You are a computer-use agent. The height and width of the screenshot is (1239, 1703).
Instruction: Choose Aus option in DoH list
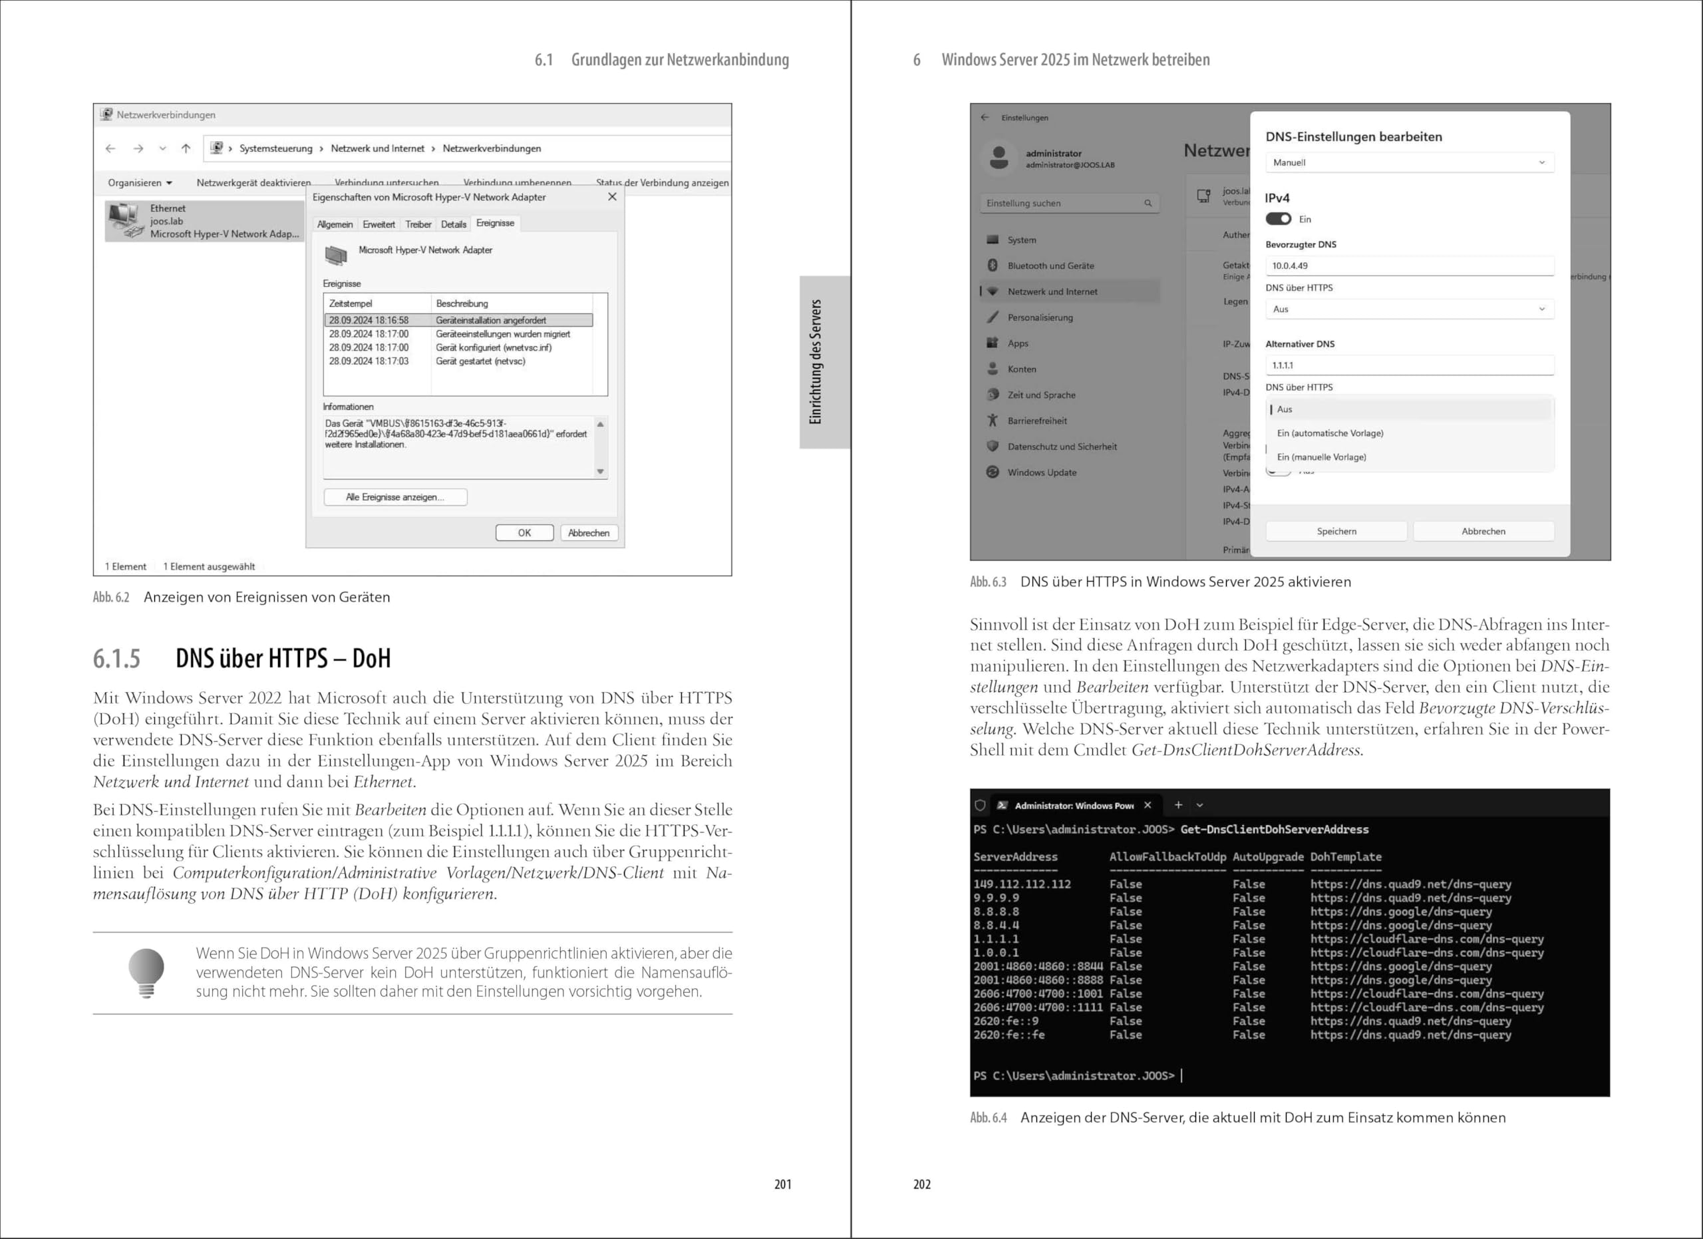click(x=1410, y=409)
